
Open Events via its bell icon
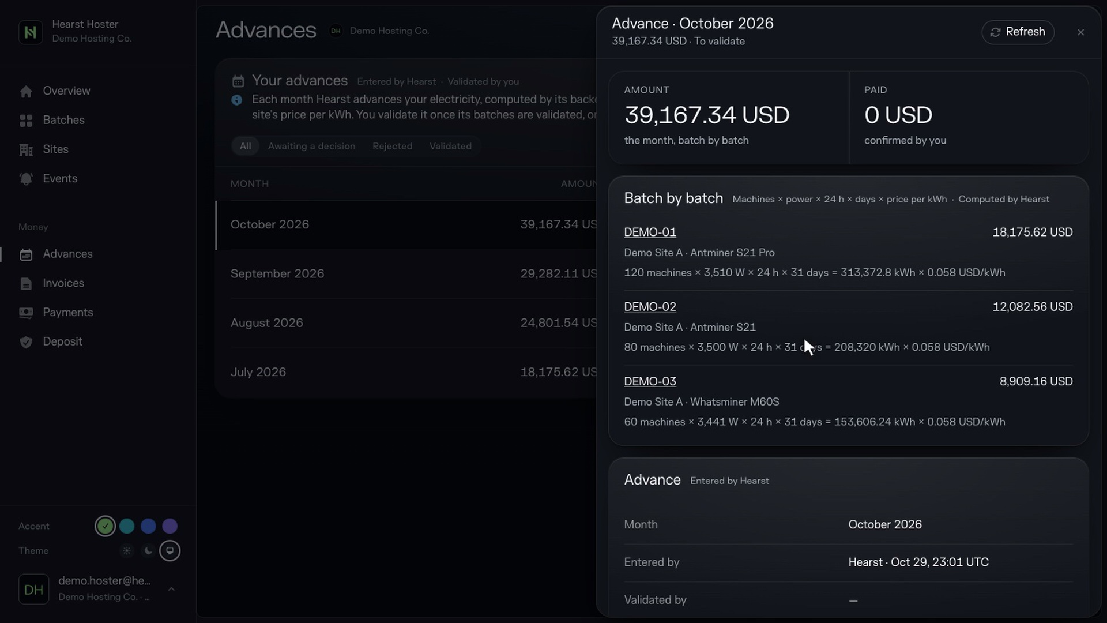26,179
